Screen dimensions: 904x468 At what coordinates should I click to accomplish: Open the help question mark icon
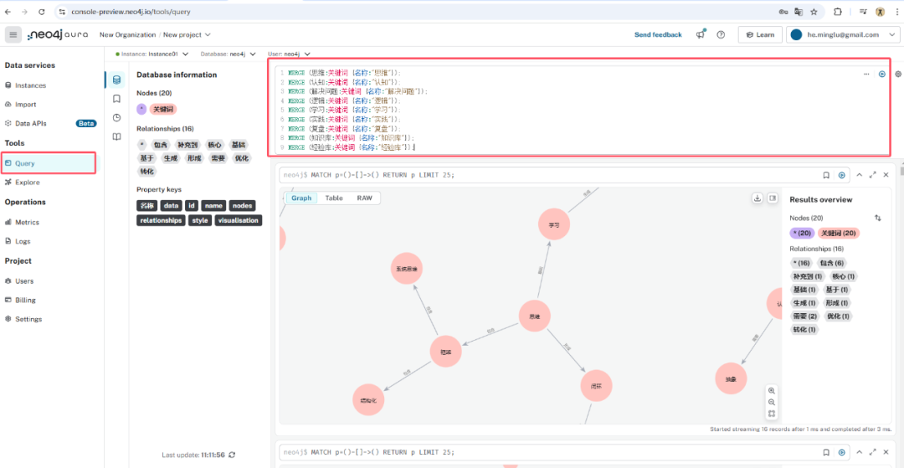(x=721, y=34)
